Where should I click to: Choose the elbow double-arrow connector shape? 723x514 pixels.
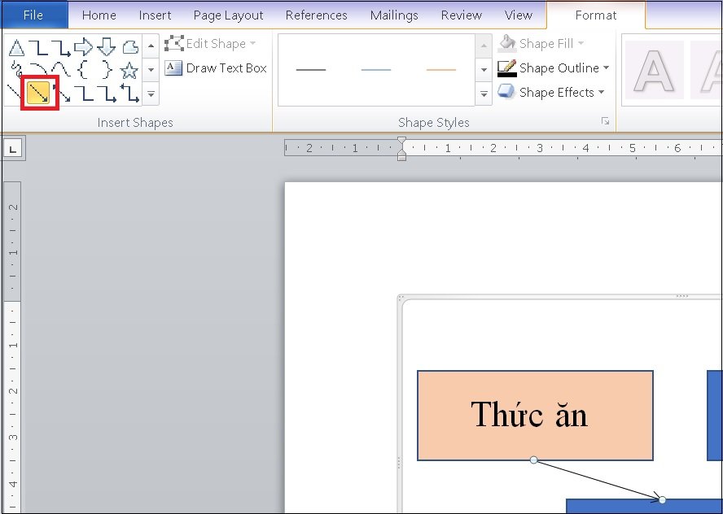pos(129,93)
